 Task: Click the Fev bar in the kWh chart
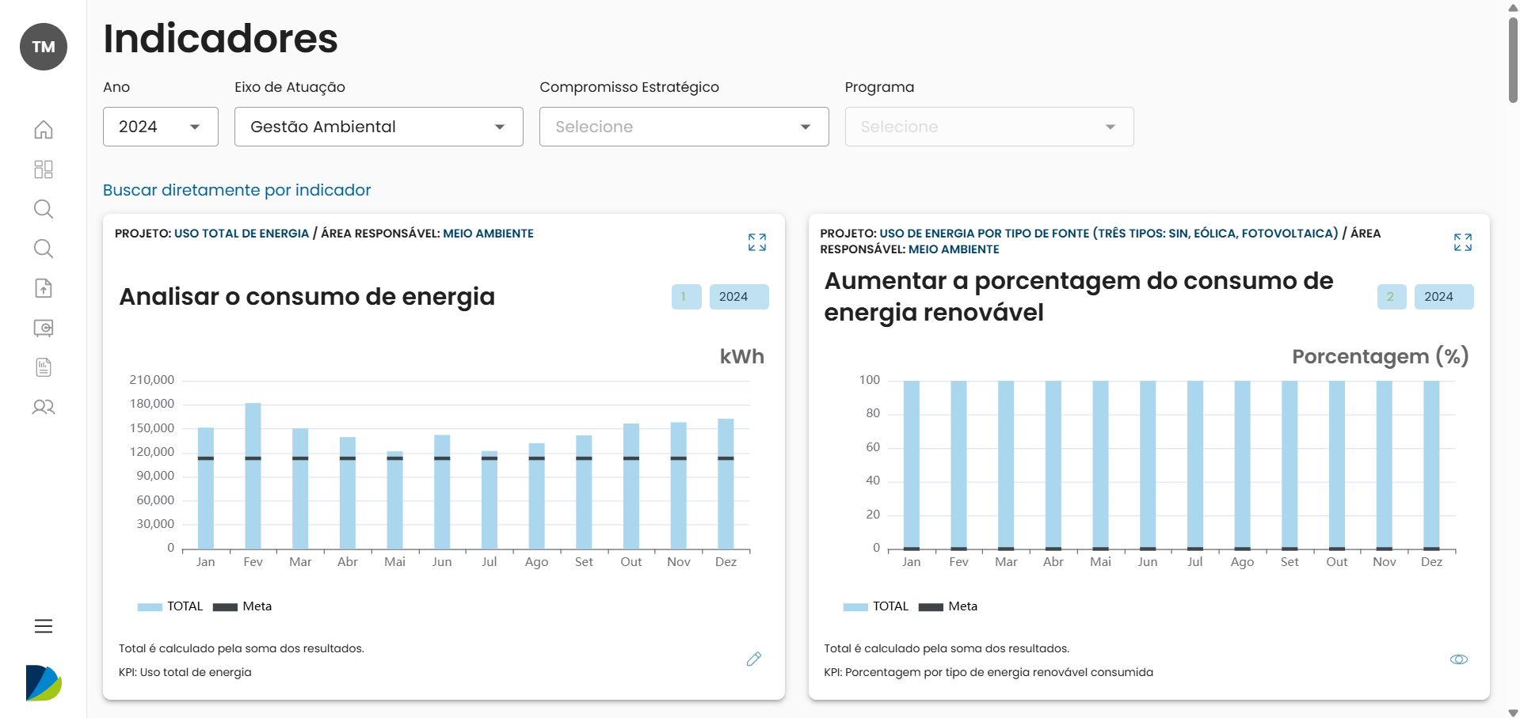tap(253, 476)
